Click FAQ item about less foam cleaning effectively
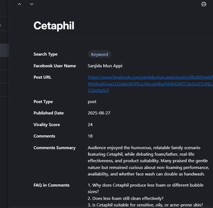 point(126,198)
